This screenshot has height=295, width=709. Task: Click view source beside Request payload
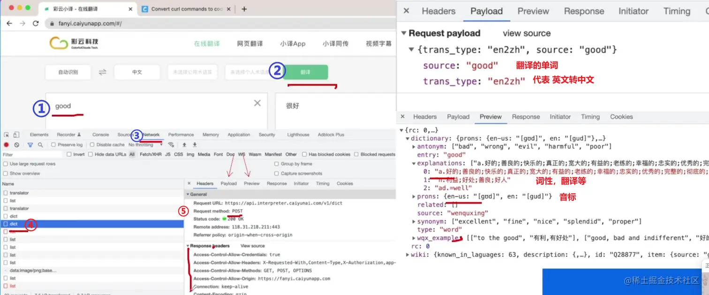527,33
